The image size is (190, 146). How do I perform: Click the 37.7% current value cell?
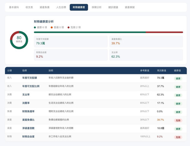click(x=160, y=86)
